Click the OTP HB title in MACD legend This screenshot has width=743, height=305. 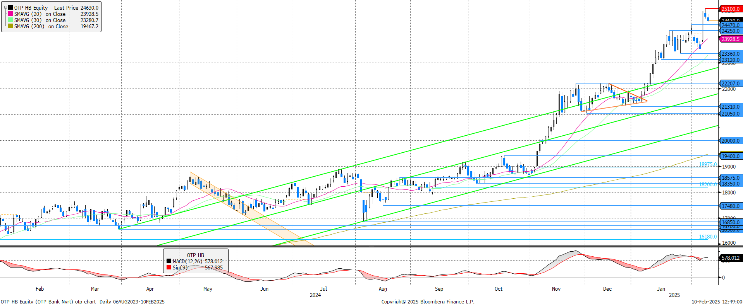coord(196,255)
